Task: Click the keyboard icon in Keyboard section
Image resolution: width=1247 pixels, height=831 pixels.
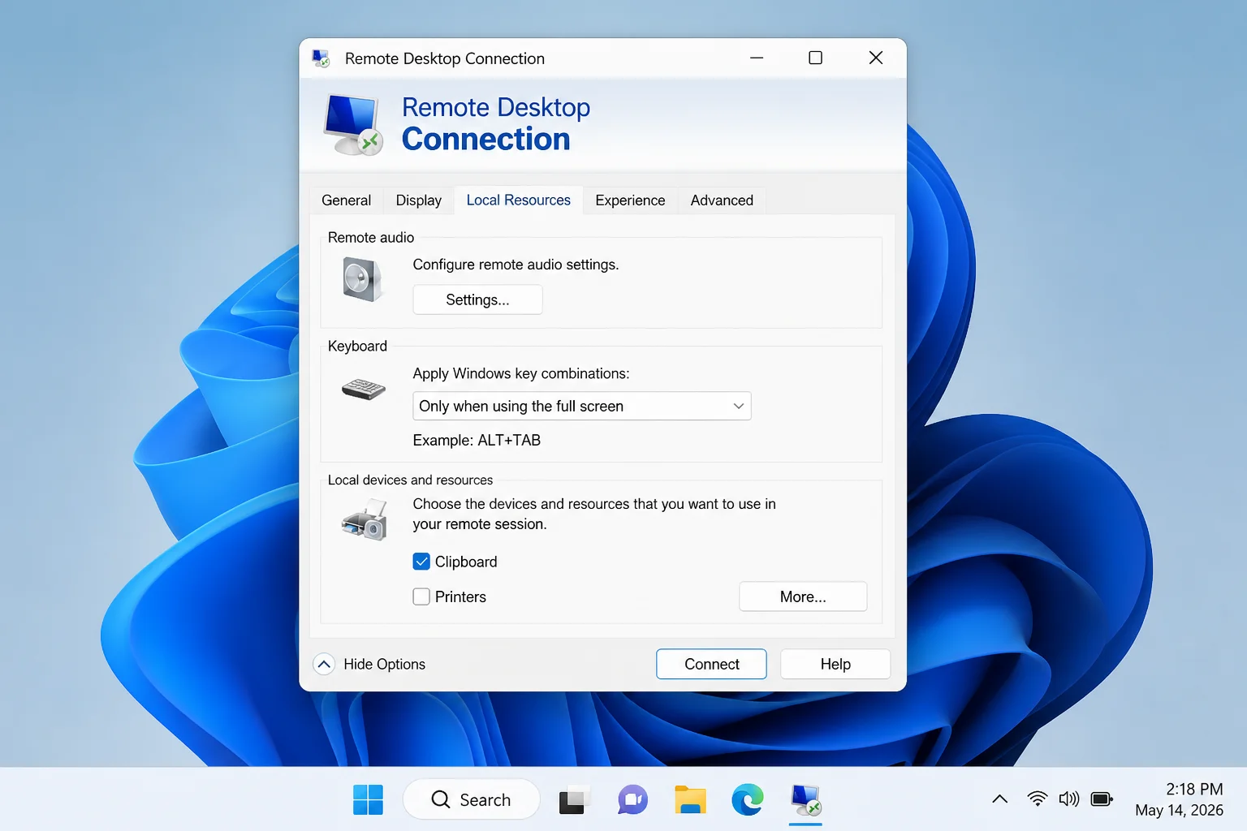Action: tap(364, 389)
